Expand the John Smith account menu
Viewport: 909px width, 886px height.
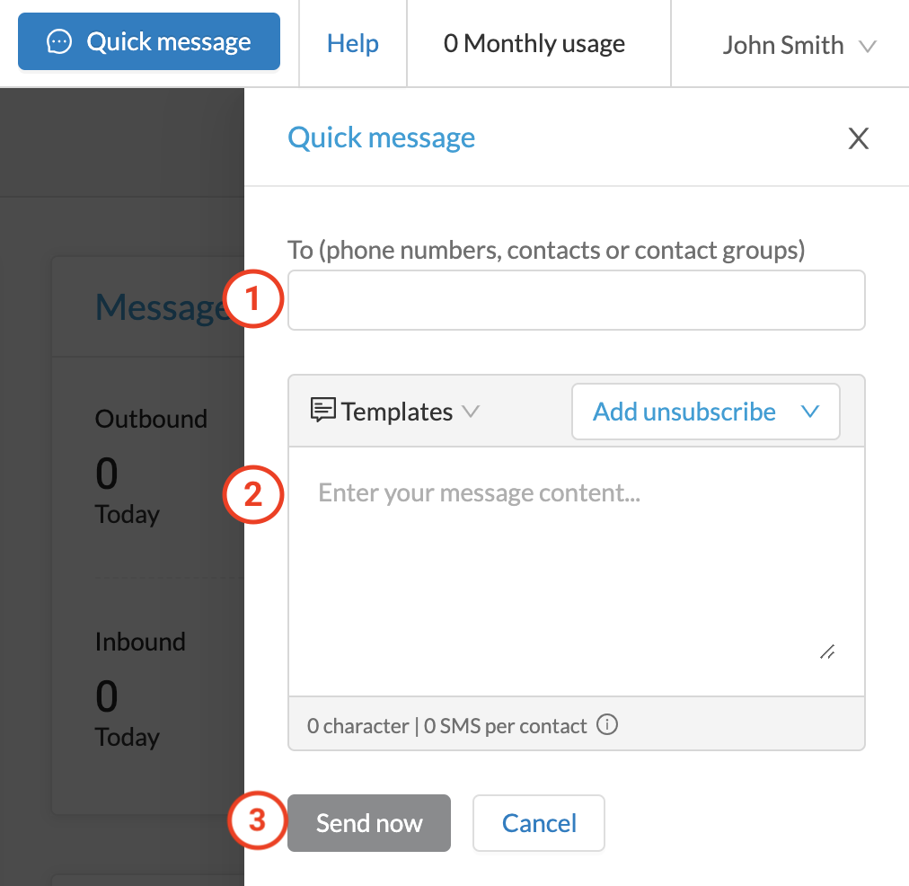[x=799, y=45]
